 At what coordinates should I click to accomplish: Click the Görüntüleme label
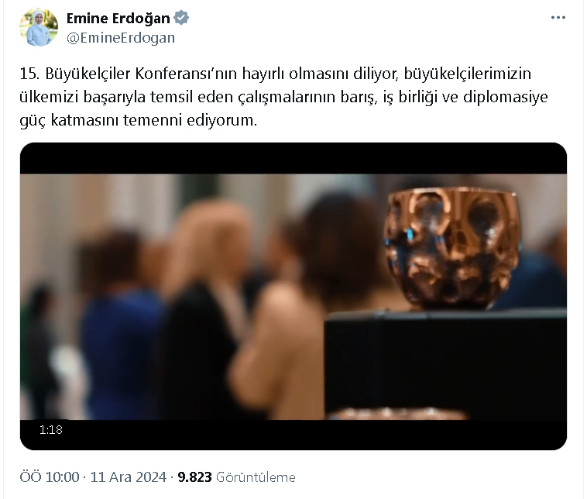(256, 477)
